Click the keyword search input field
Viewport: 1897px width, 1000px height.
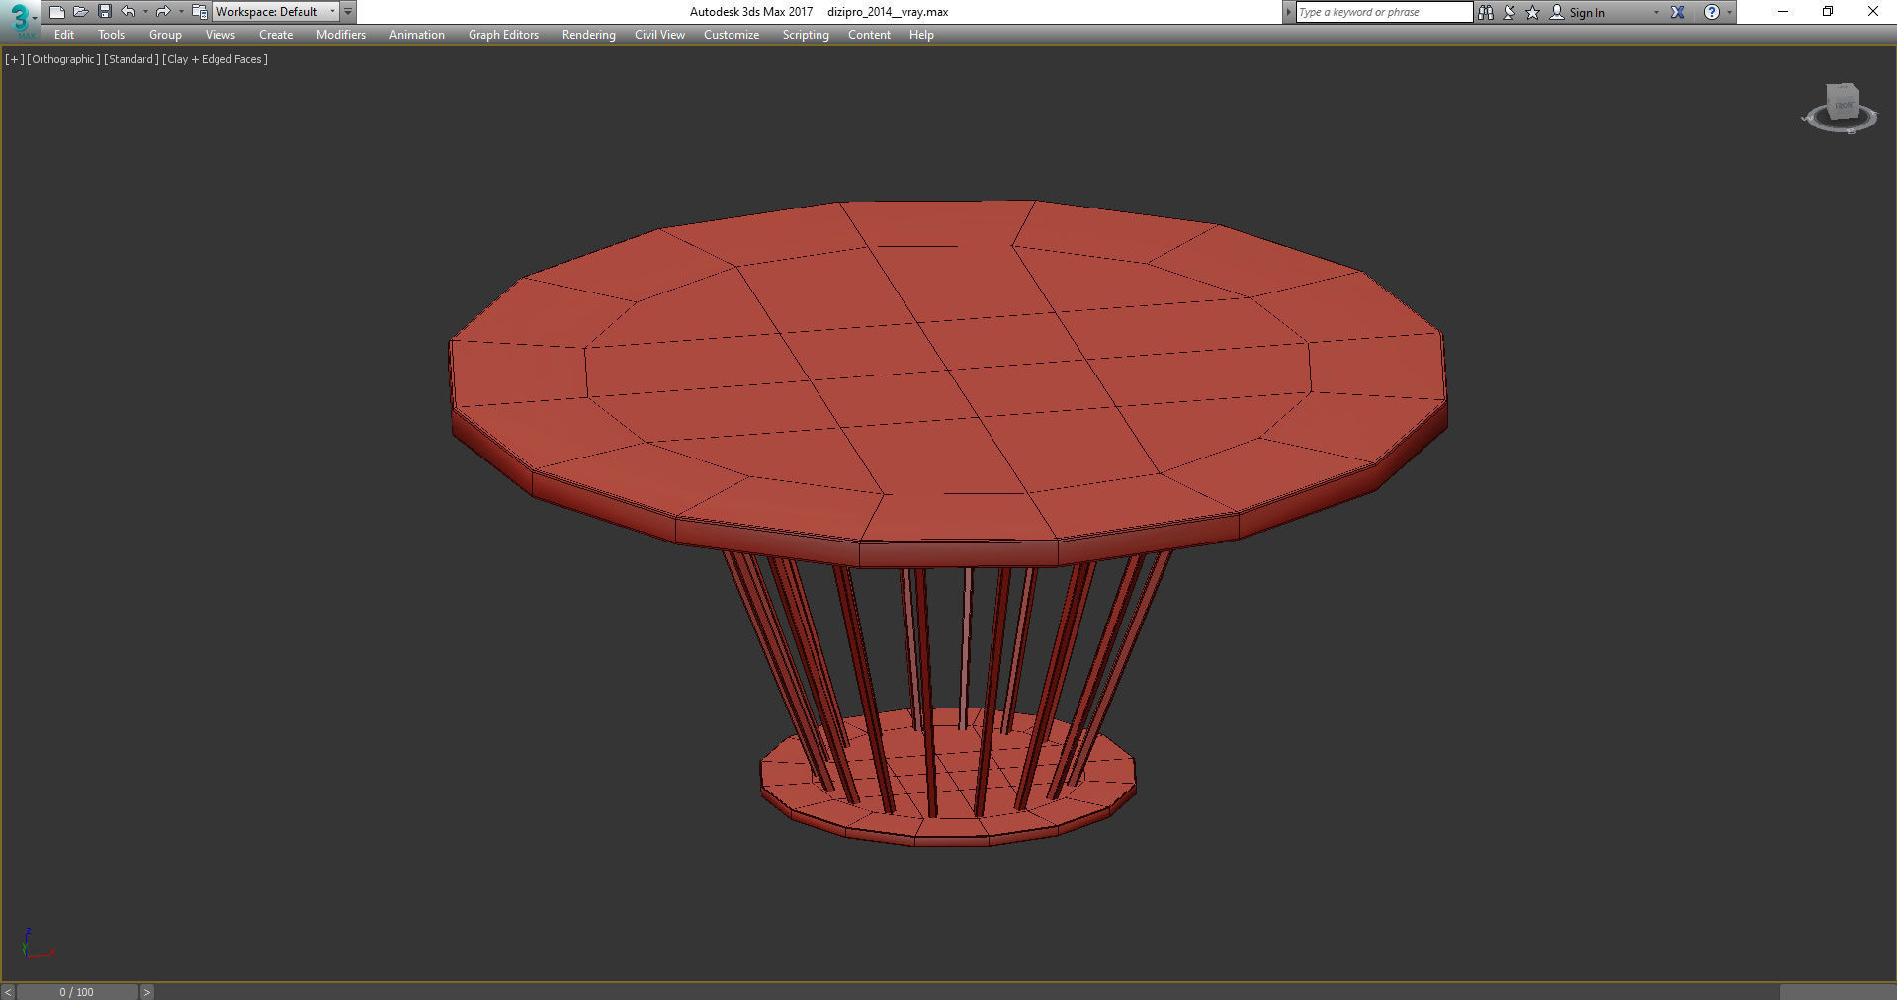1384,12
